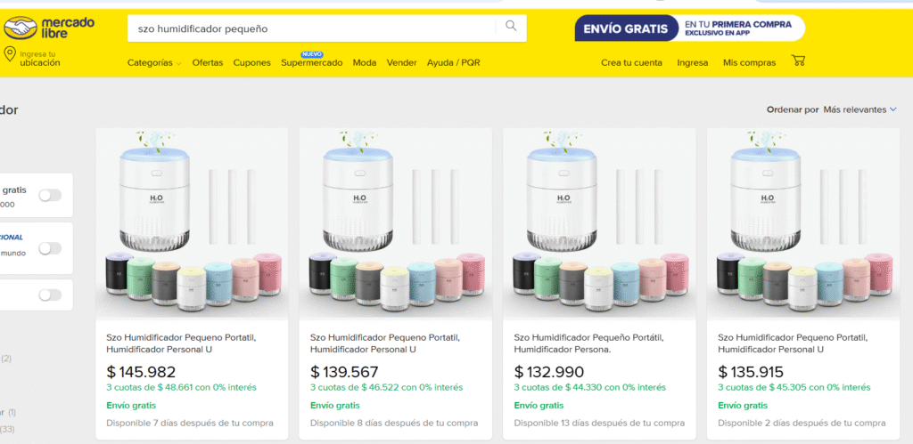
Task: Click the 'Envío gratis' promotional banner
Action: coord(689,28)
